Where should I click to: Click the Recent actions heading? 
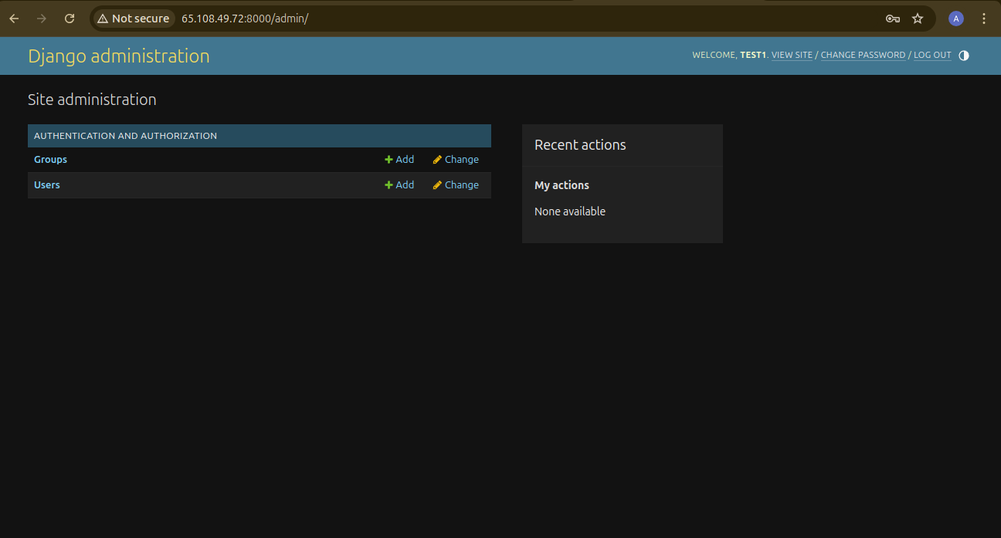click(580, 145)
